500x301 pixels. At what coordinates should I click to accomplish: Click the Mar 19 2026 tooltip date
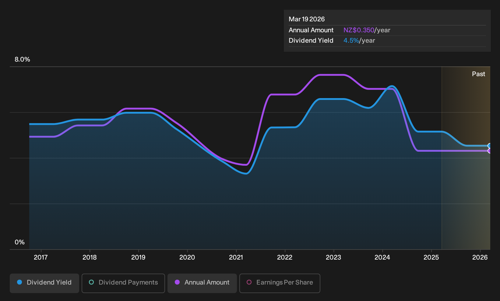click(x=307, y=19)
